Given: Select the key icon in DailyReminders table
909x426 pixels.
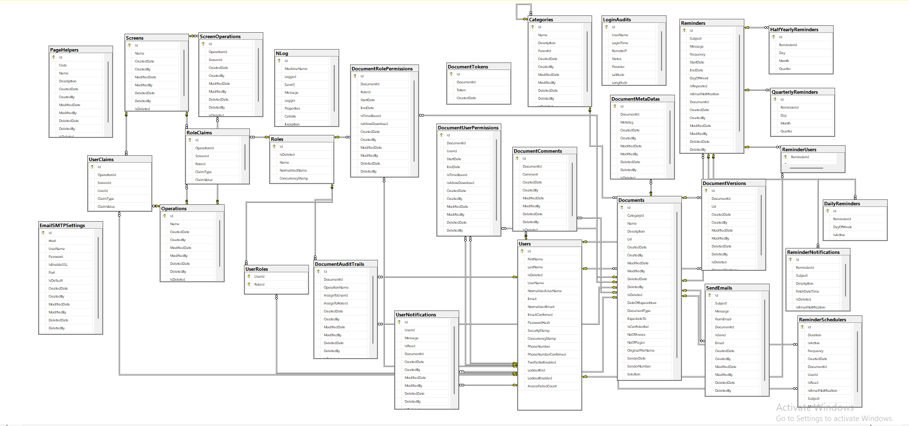Looking at the screenshot, I should pos(827,211).
